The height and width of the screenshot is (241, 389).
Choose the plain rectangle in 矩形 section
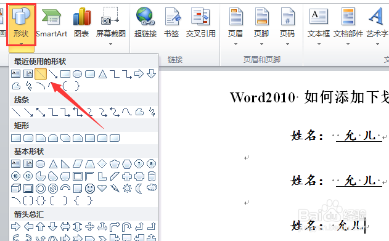[16, 138]
